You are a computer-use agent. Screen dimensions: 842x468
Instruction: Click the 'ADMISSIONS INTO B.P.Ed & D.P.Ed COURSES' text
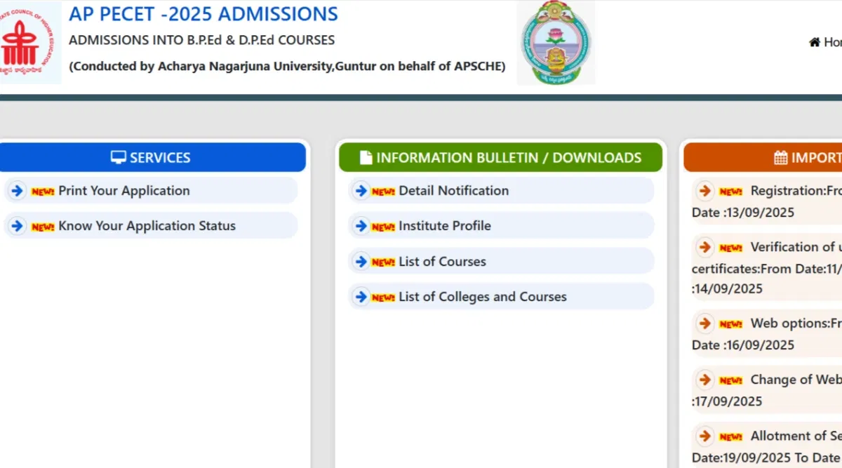(x=202, y=40)
